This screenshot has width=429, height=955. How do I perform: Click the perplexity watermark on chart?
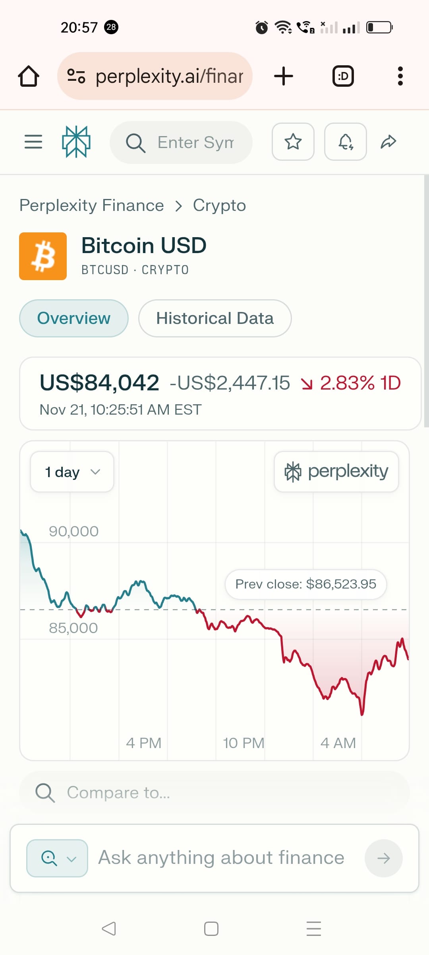point(336,472)
